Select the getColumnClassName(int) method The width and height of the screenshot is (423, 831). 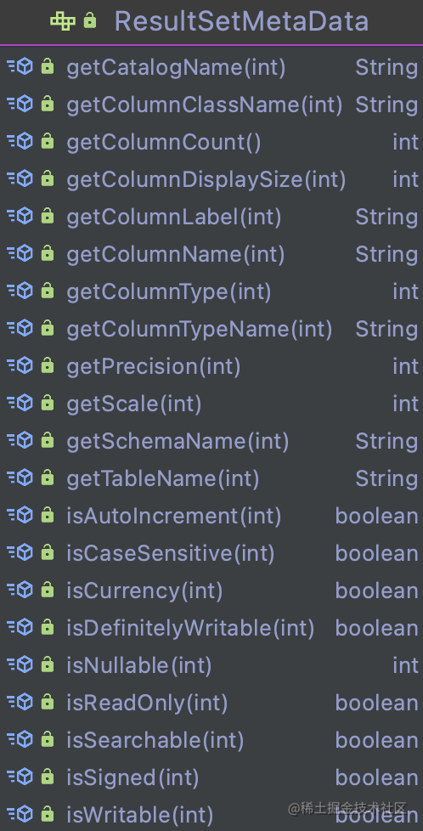[205, 105]
